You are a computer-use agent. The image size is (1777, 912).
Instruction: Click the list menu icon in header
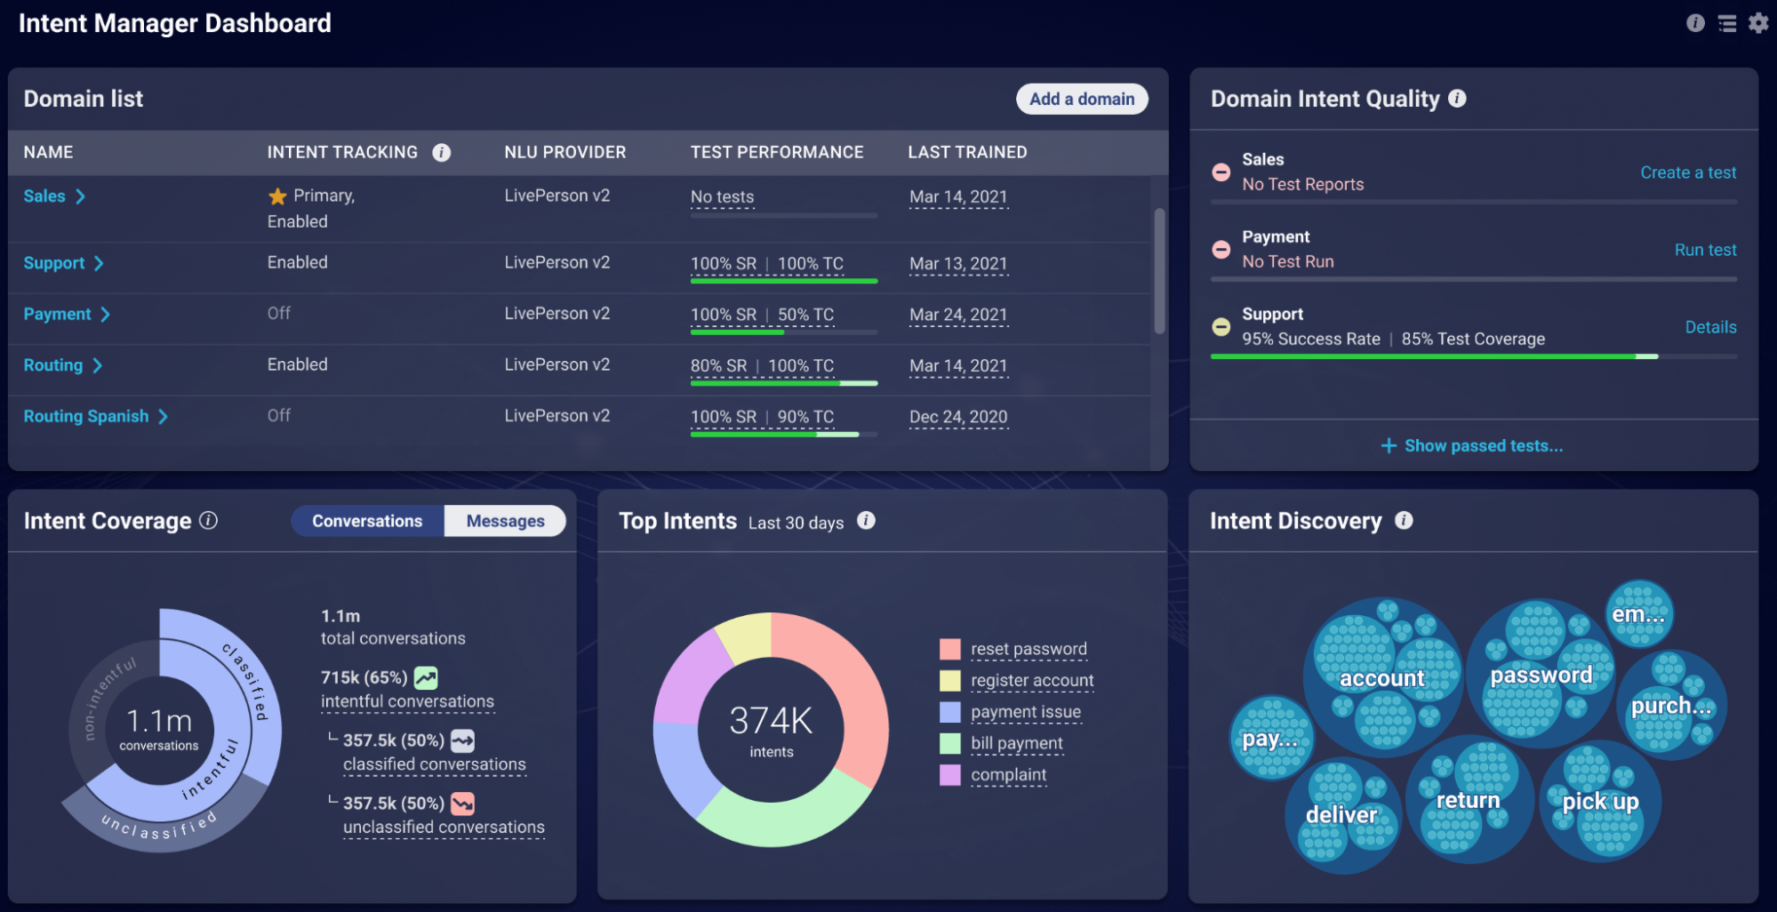1726,24
